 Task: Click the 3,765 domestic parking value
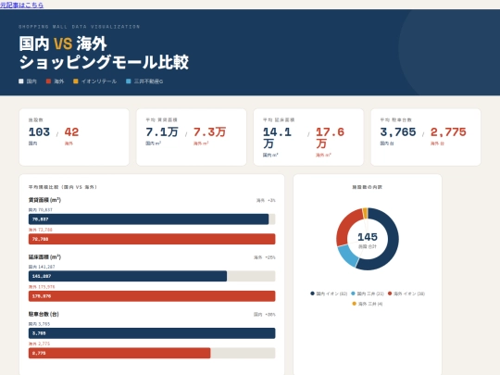pos(398,131)
